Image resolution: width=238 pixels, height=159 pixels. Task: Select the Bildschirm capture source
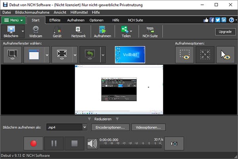pyautogui.click(x=11, y=32)
